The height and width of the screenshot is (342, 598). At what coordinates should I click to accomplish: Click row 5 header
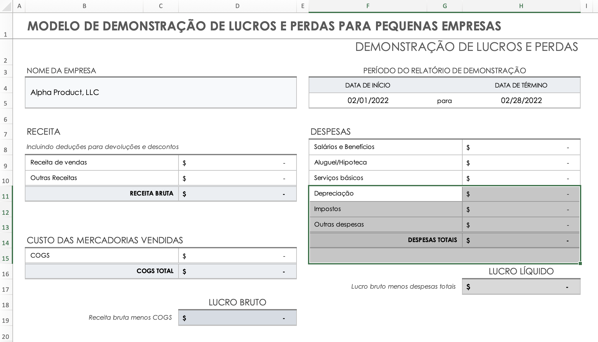click(x=6, y=103)
